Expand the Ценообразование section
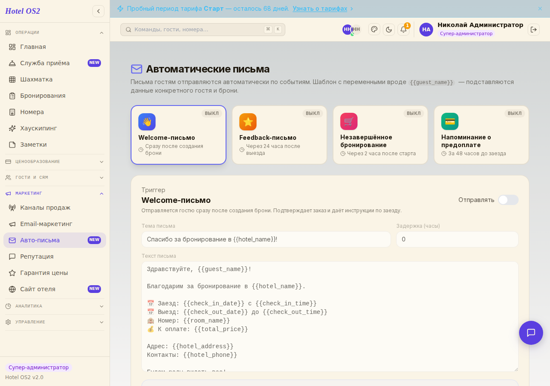The height and width of the screenshot is (386, 550). pos(55,162)
